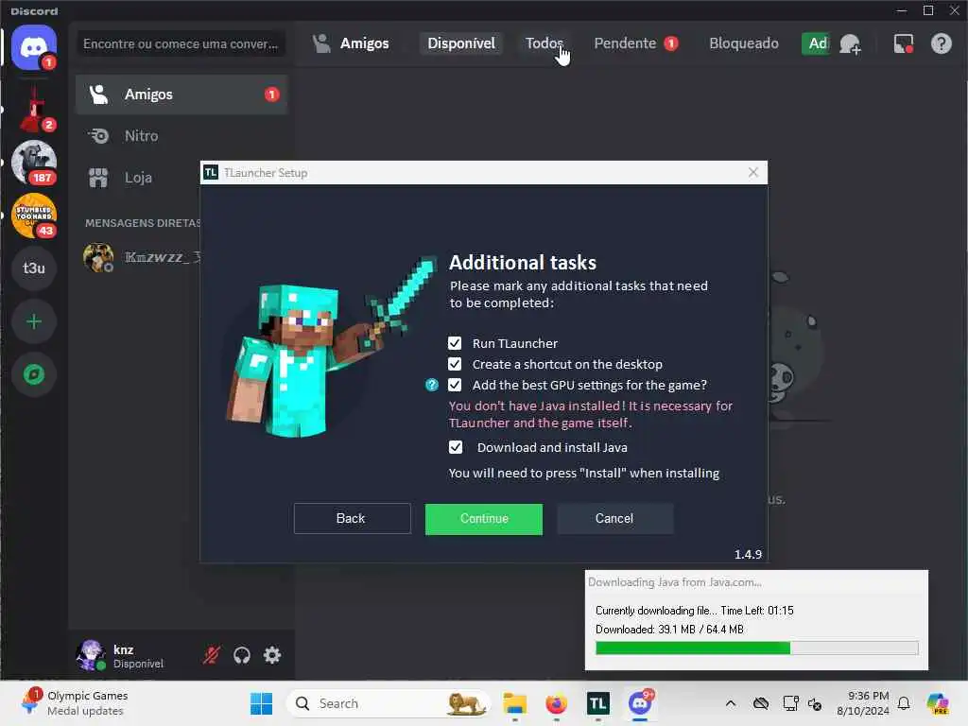Add a new server with the plus icon
Screen dimensions: 968x726
pyautogui.click(x=34, y=321)
